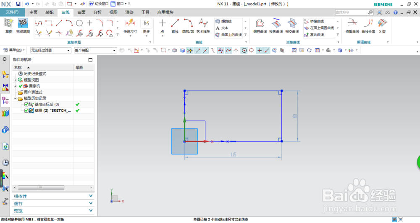The image size is (420, 223).
Task: Click the Window (窗口) button
Action: pos(119,4)
